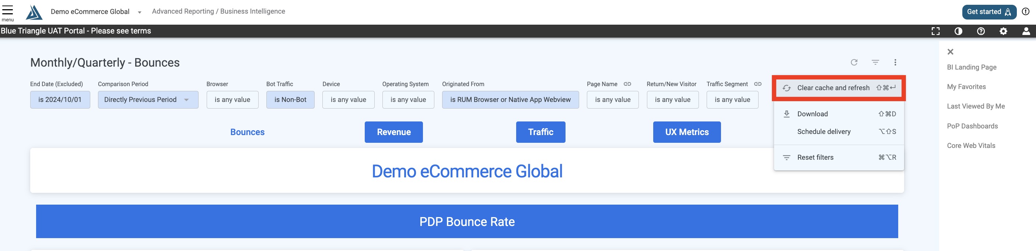Click the rocket Get started button
Viewport: 1036px width, 251px height.
click(x=989, y=12)
